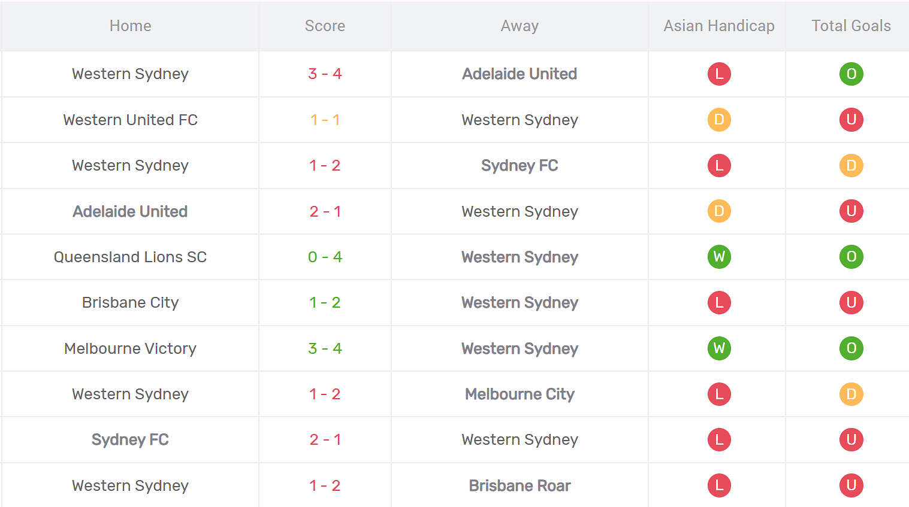
Task: Click the green W badge in the Queensland Lions SC row
Action: tap(719, 257)
